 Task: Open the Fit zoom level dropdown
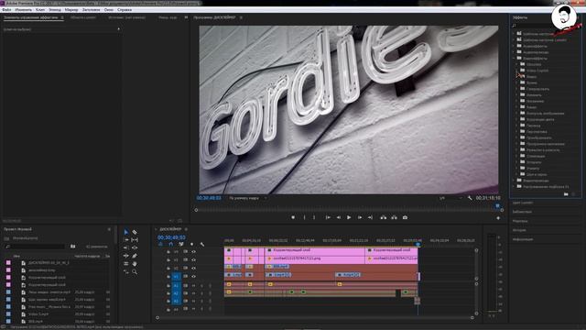247,198
